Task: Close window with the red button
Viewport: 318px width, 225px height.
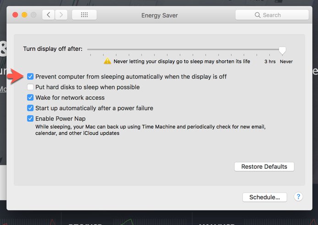Action: click(x=15, y=15)
